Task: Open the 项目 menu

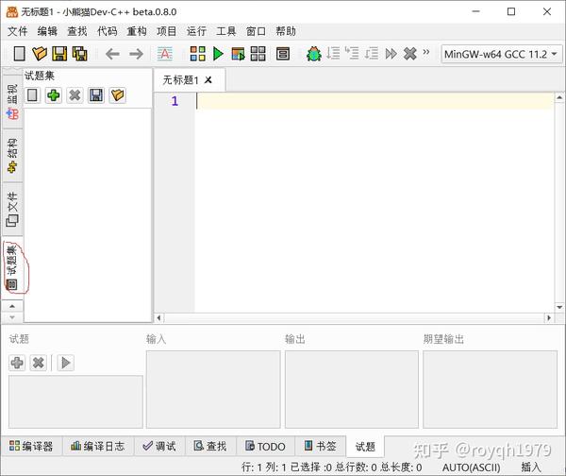Action: point(167,31)
